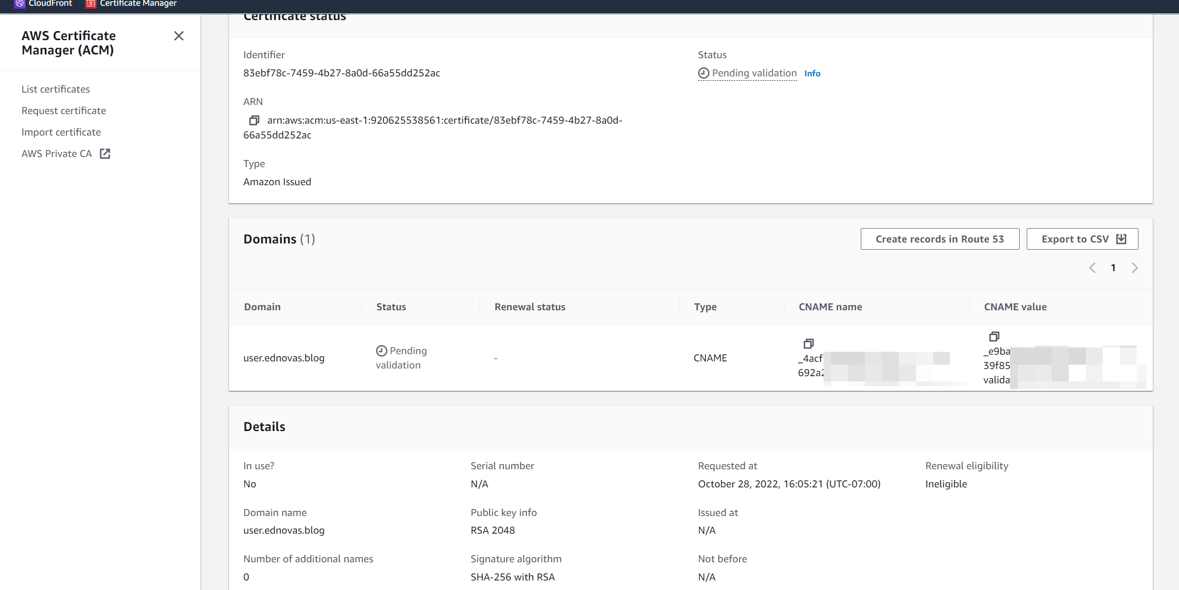The image size is (1179, 590).
Task: Go to previous page of domains
Action: (x=1093, y=268)
